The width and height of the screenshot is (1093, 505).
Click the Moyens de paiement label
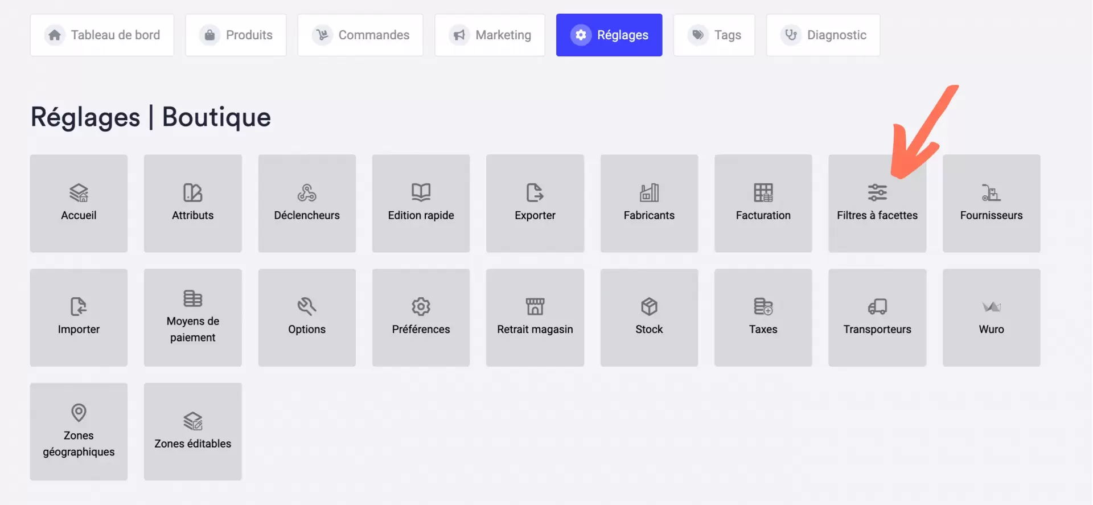(193, 329)
